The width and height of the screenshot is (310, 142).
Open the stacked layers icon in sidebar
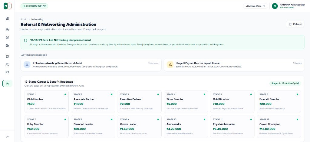7,38
